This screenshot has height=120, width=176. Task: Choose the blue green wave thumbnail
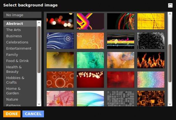90,99
